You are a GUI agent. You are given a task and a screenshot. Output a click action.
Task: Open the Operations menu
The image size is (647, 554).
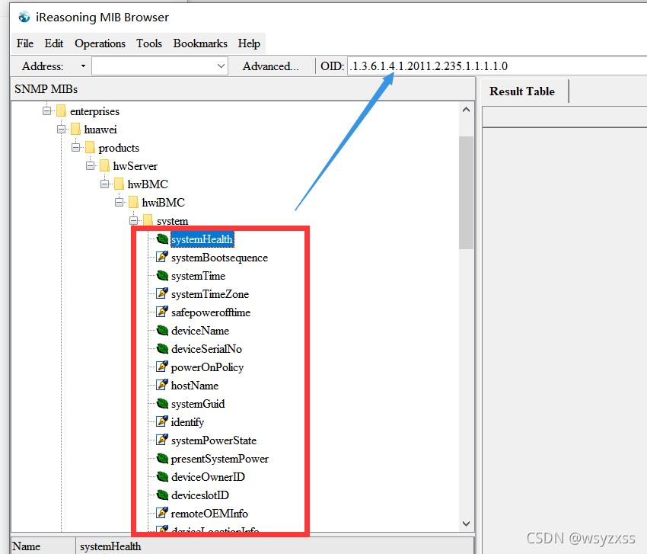(x=100, y=43)
